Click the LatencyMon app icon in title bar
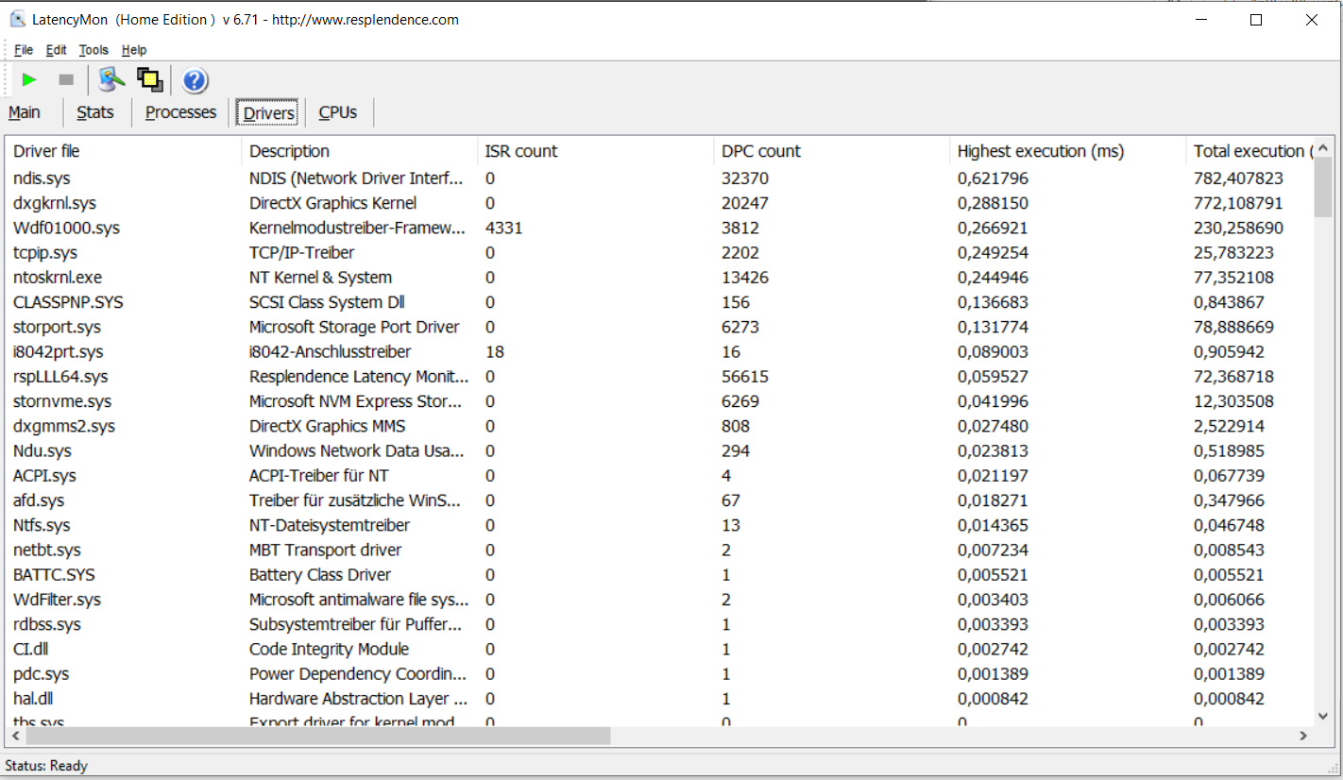1343x780 pixels. coord(18,19)
